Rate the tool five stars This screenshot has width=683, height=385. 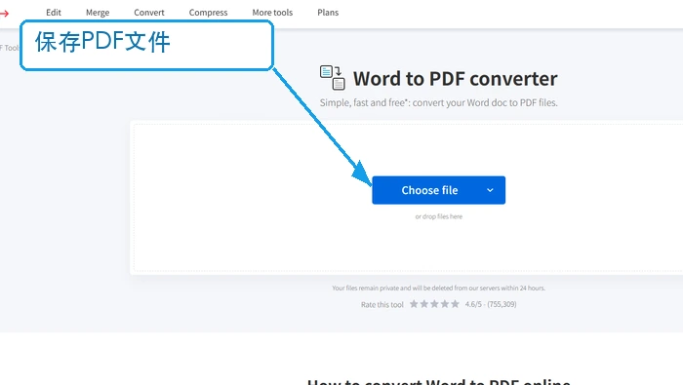456,304
